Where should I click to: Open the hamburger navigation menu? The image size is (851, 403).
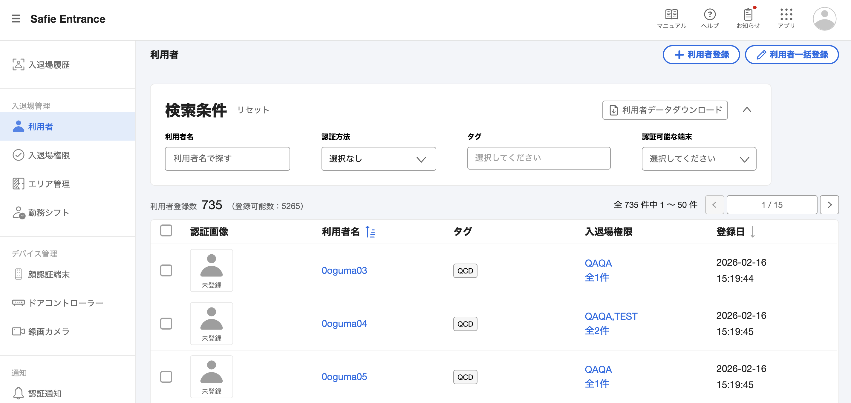click(16, 19)
